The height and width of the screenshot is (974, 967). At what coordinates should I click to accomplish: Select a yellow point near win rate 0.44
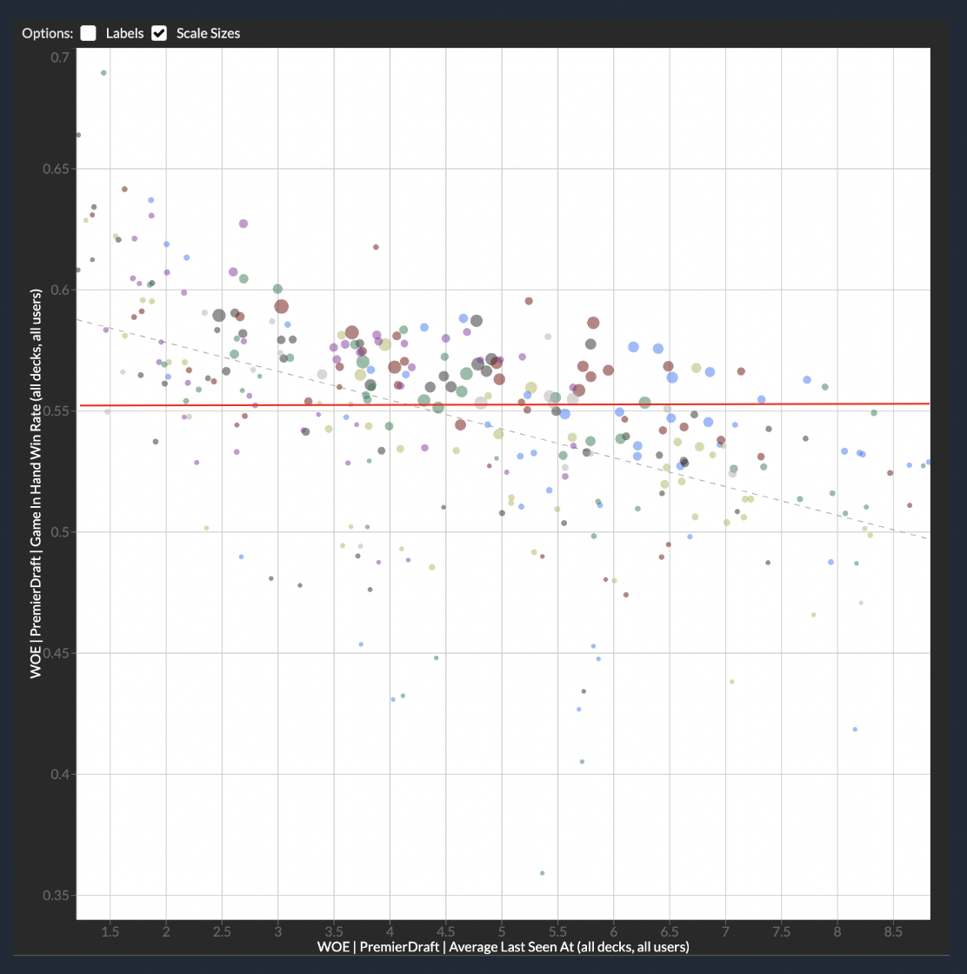coord(730,682)
